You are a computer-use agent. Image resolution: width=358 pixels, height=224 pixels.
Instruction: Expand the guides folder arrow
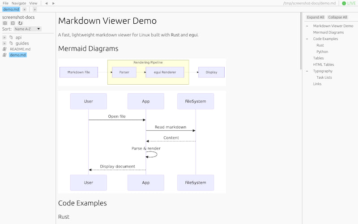coord(4,43)
